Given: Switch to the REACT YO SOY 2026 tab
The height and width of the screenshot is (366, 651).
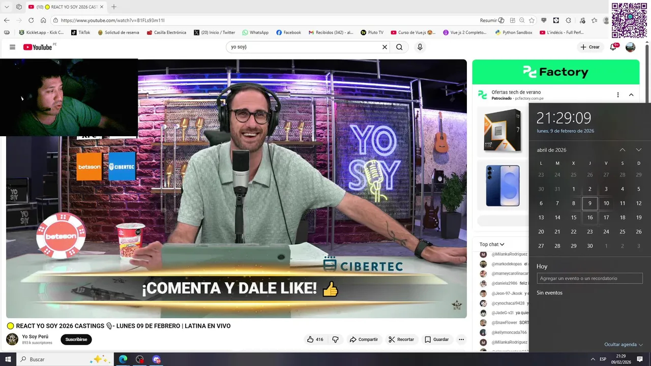Looking at the screenshot, I should 66,7.
